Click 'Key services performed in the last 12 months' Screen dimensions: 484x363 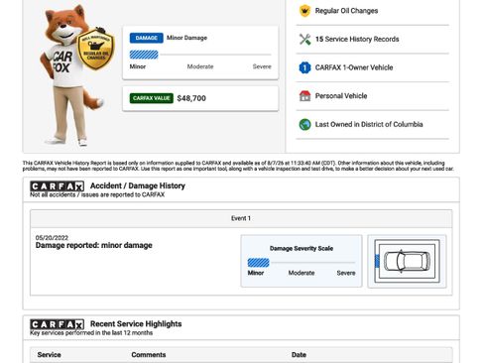(x=91, y=333)
